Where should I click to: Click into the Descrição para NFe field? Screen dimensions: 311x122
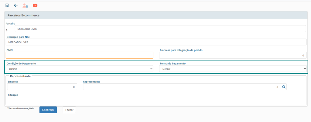point(155,42)
